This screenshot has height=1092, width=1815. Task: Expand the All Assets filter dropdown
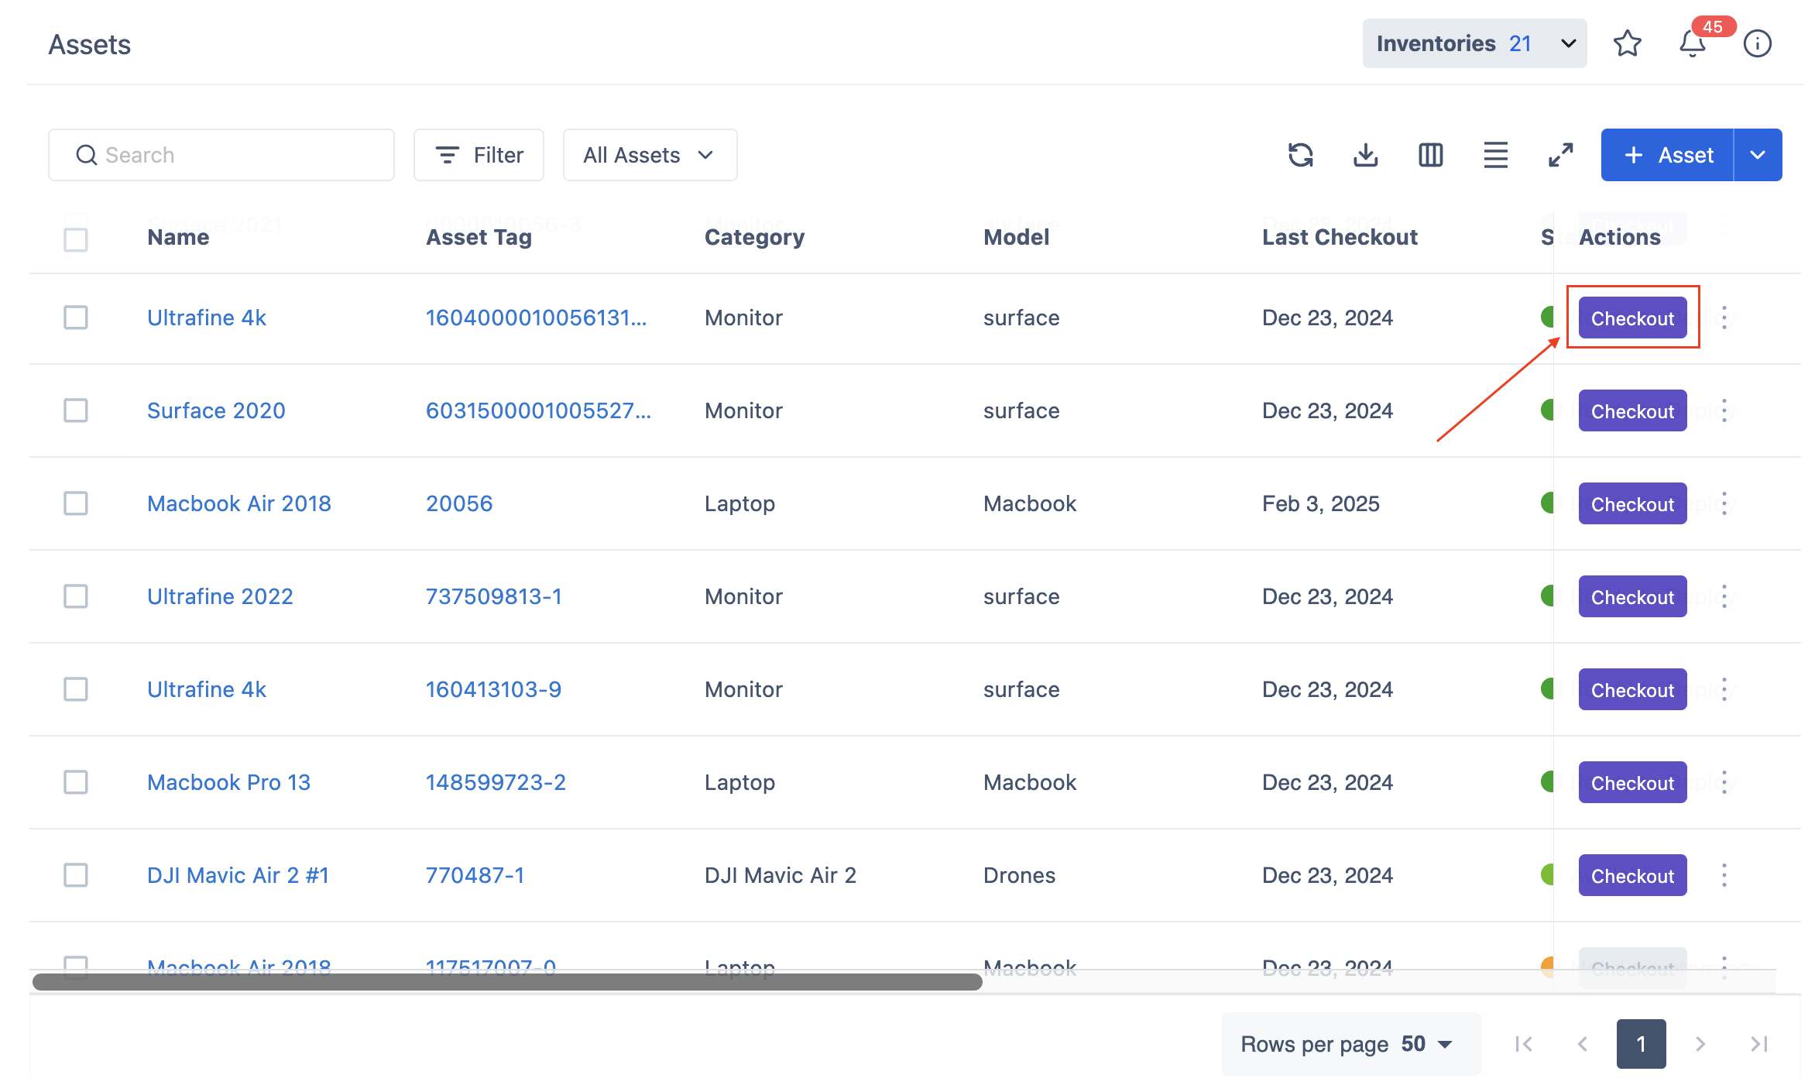650,155
